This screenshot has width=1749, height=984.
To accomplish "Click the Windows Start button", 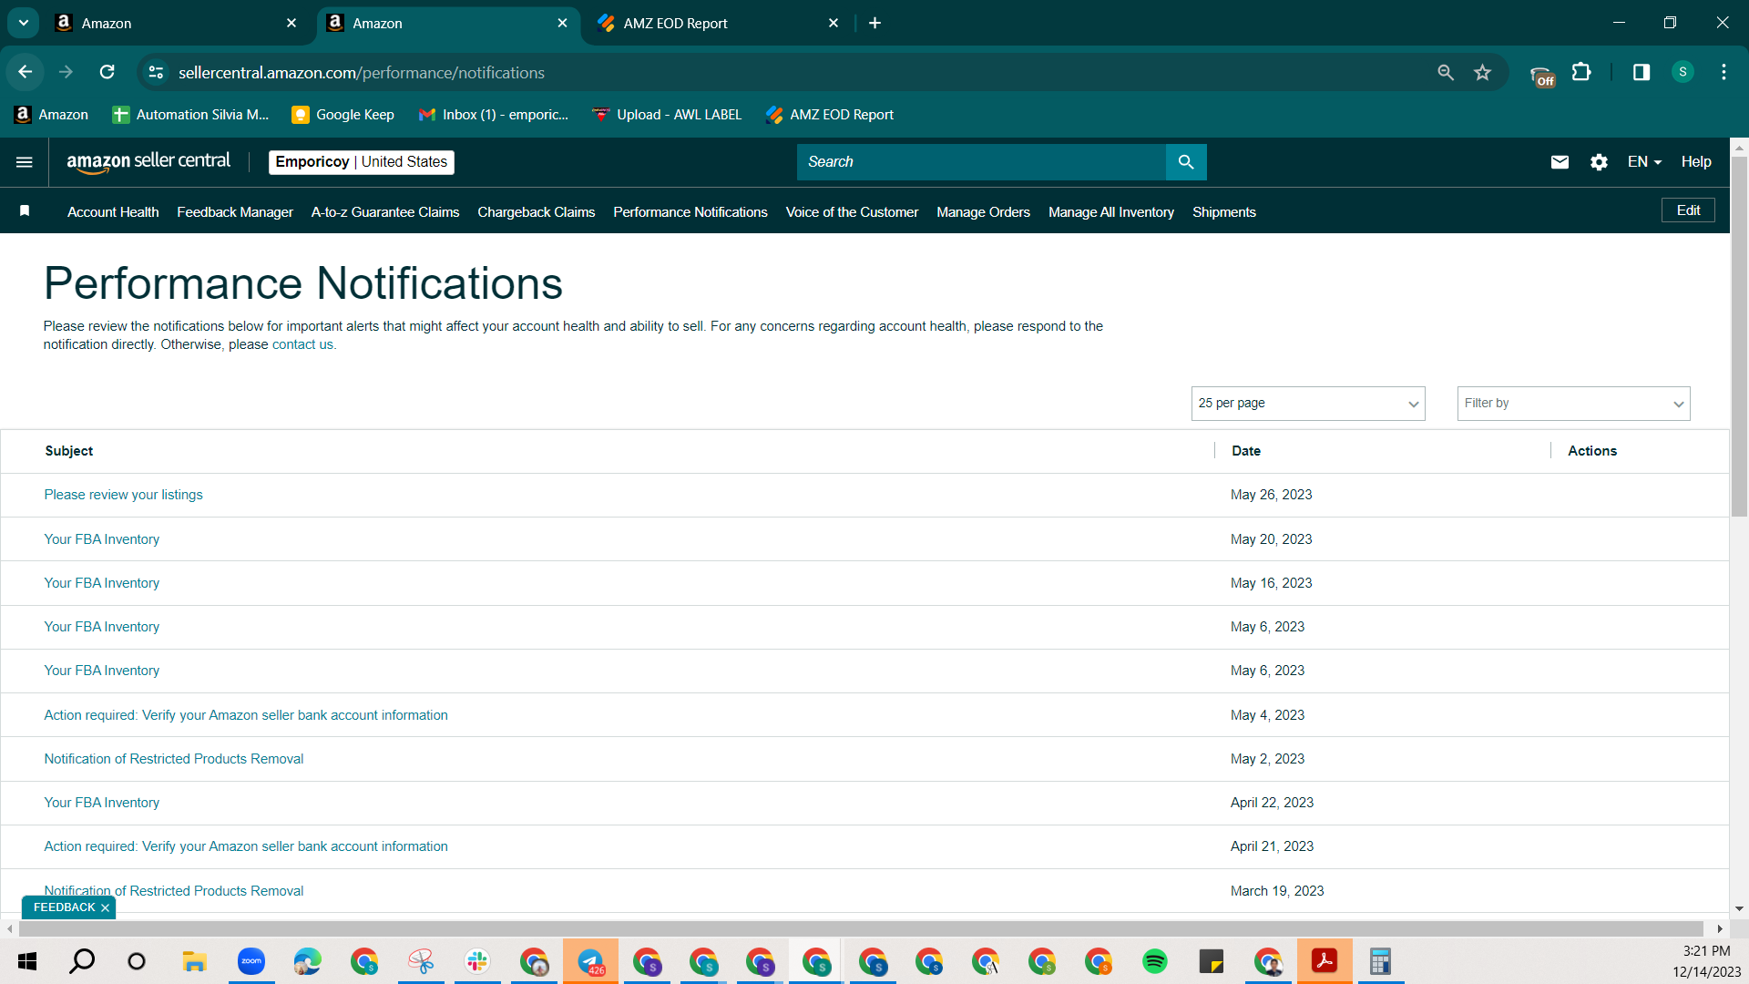I will (27, 961).
